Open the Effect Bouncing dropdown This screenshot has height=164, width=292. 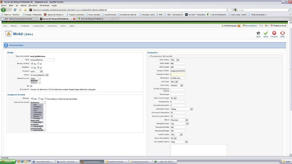[179, 120]
